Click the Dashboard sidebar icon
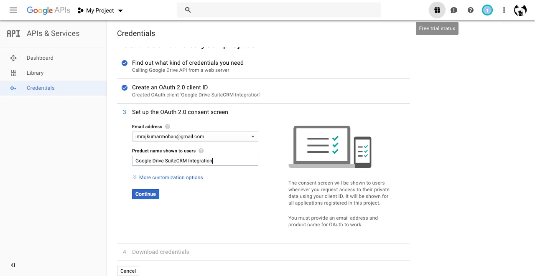 pyautogui.click(x=13, y=58)
